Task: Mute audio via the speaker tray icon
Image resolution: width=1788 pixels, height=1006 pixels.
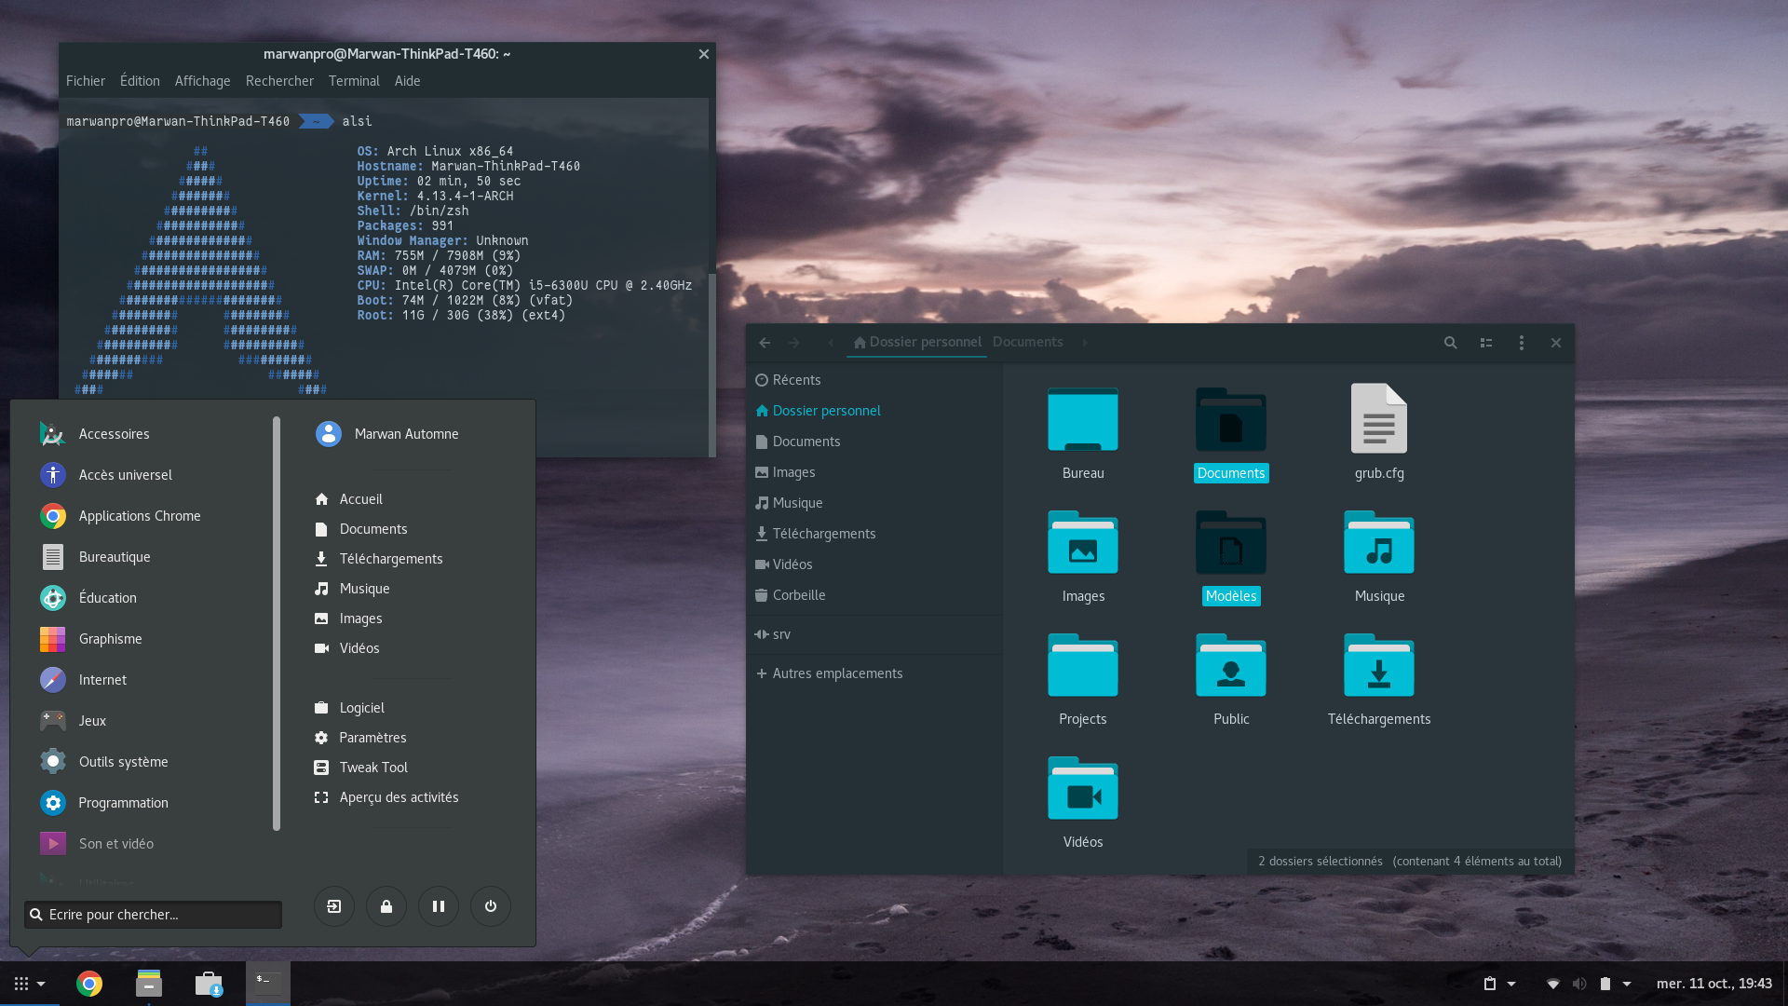Action: [1578, 984]
